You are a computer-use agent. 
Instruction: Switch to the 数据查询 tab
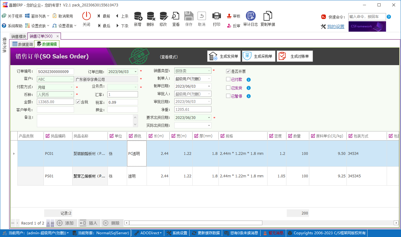point(22,44)
